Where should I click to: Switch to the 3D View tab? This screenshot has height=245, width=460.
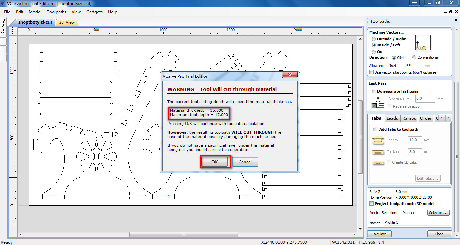point(67,22)
